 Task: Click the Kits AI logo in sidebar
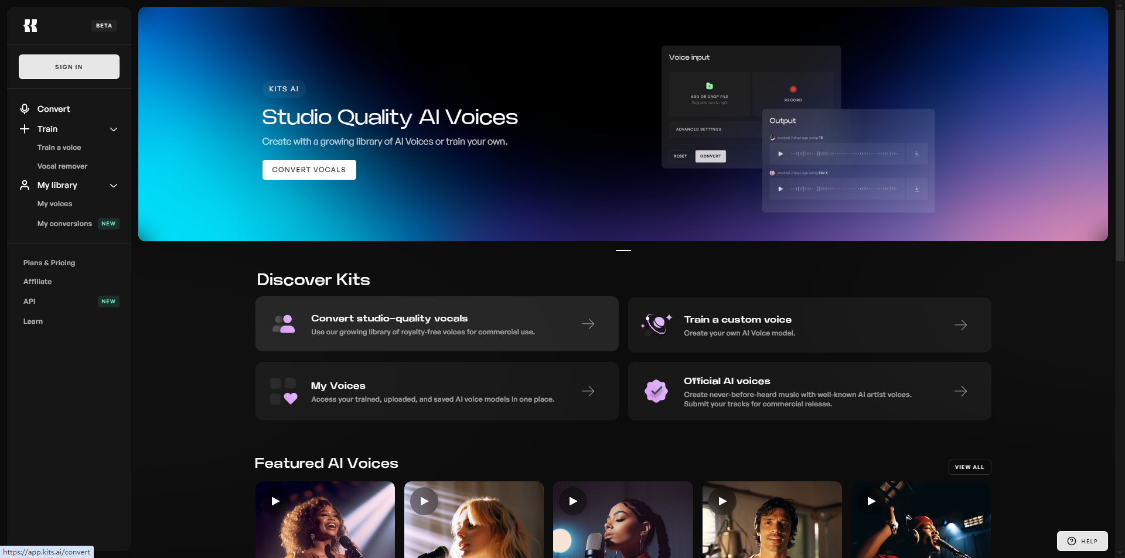coord(30,26)
